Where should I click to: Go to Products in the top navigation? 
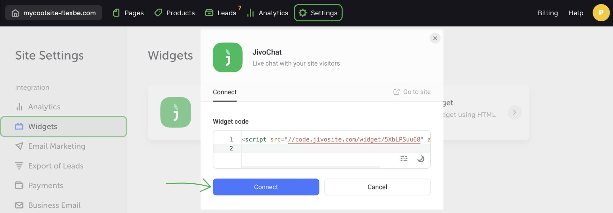[x=175, y=13]
